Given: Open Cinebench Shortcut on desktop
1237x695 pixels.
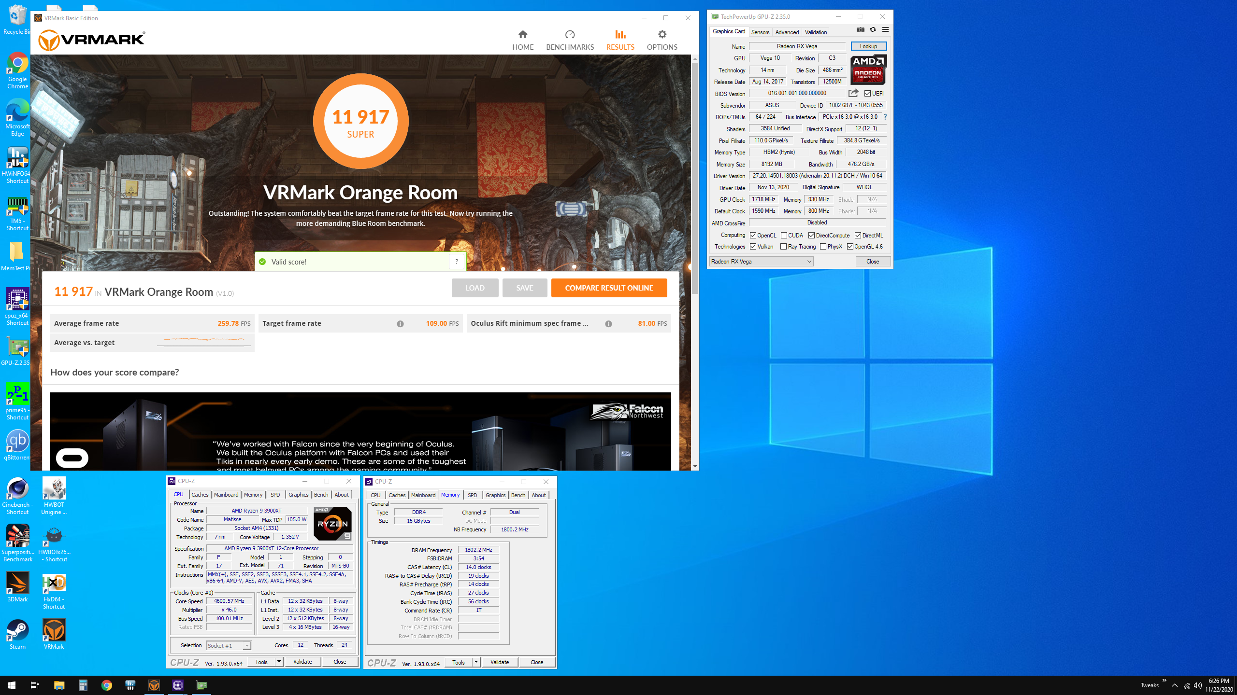Looking at the screenshot, I should point(17,496).
